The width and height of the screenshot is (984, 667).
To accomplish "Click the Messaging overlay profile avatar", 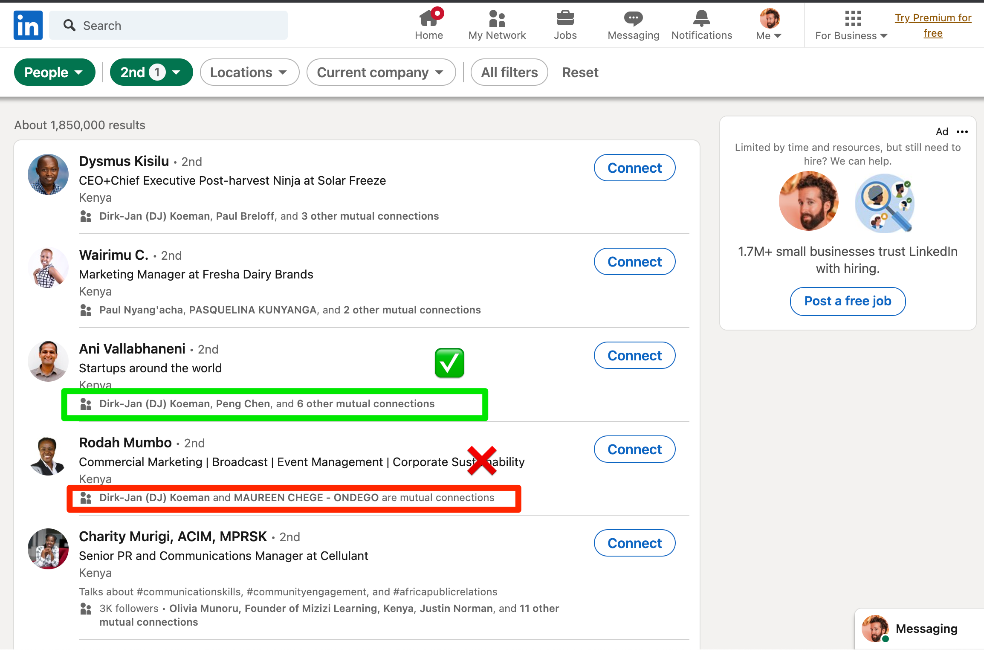I will pos(875,629).
